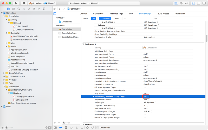
Task: Expand the QorosSalesTests group
Action: (x=4, y=73)
